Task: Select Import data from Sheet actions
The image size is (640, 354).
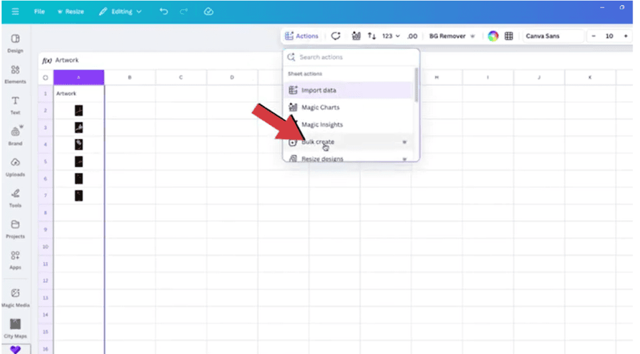Action: click(x=319, y=90)
